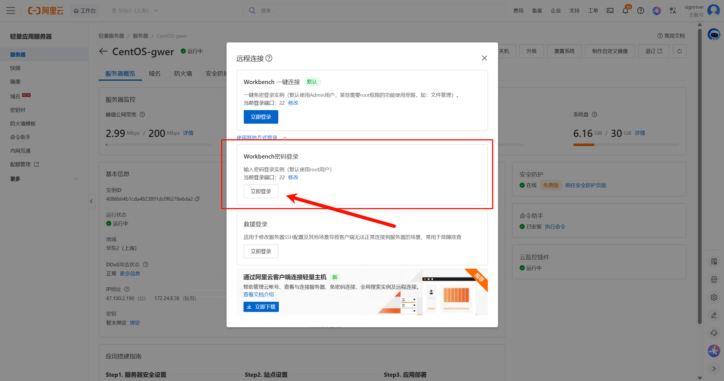The image size is (724, 381).
Task: Show help for IP地址
Action: (127, 289)
